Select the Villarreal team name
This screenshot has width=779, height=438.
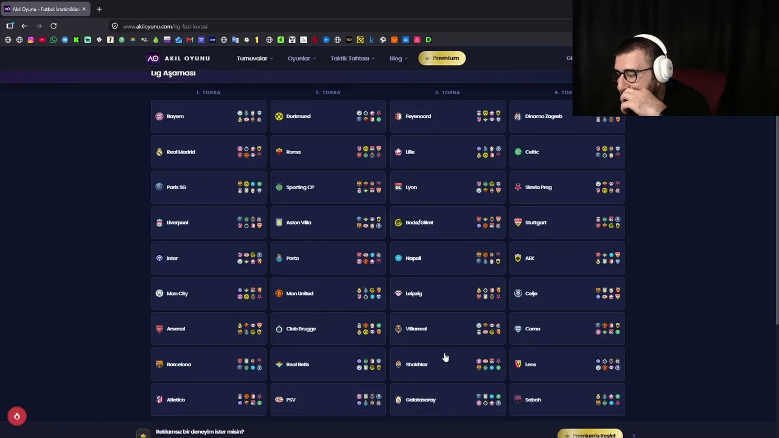pyautogui.click(x=416, y=329)
